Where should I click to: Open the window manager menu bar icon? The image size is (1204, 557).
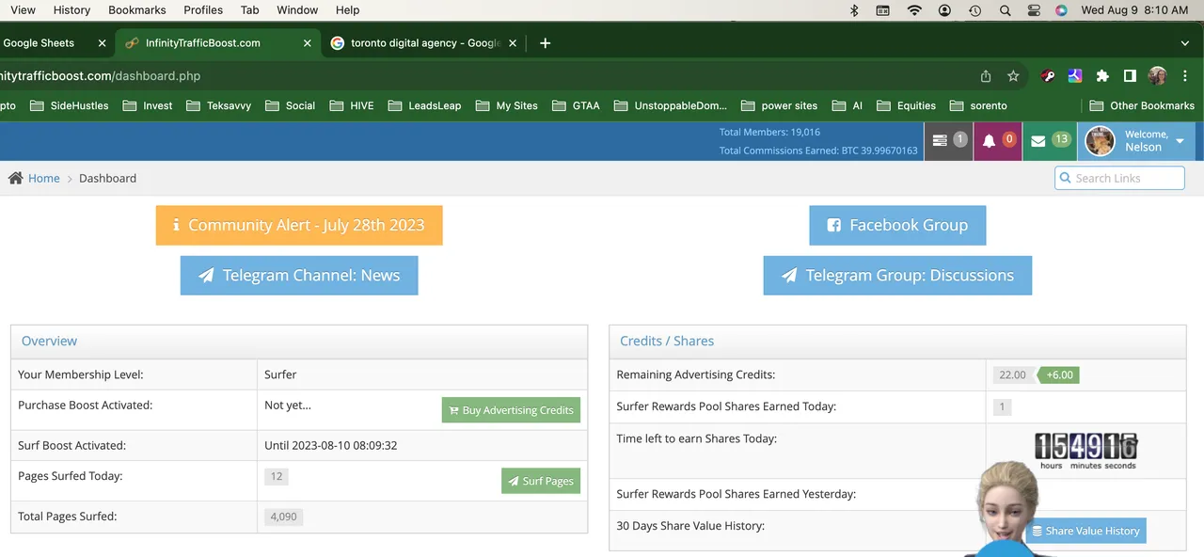tap(882, 10)
